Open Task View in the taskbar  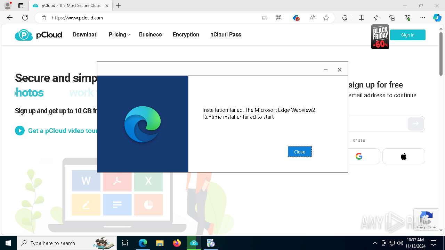coord(125,243)
